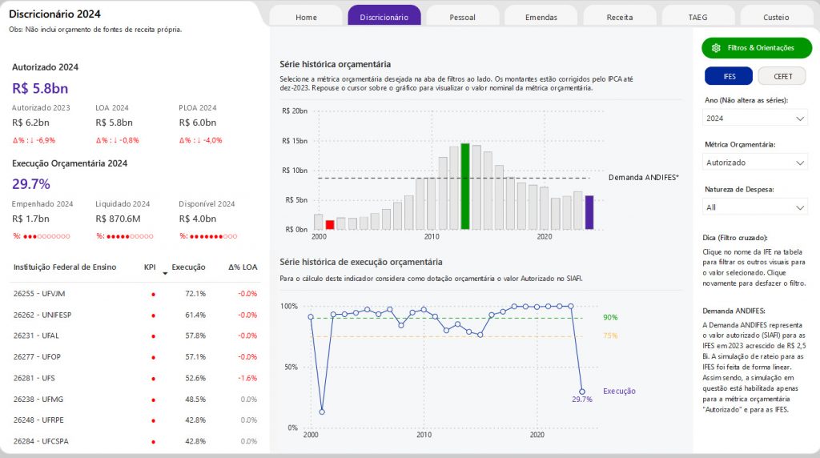
Task: Open the Natureza de Despesa dropdown
Action: click(x=754, y=207)
